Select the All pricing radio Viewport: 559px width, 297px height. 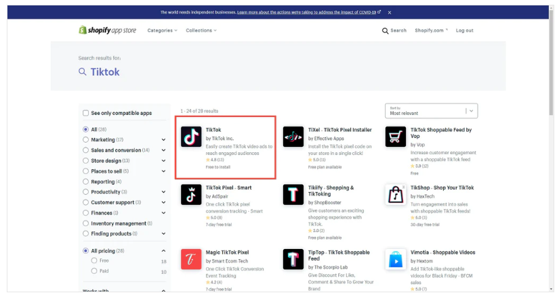pos(85,251)
